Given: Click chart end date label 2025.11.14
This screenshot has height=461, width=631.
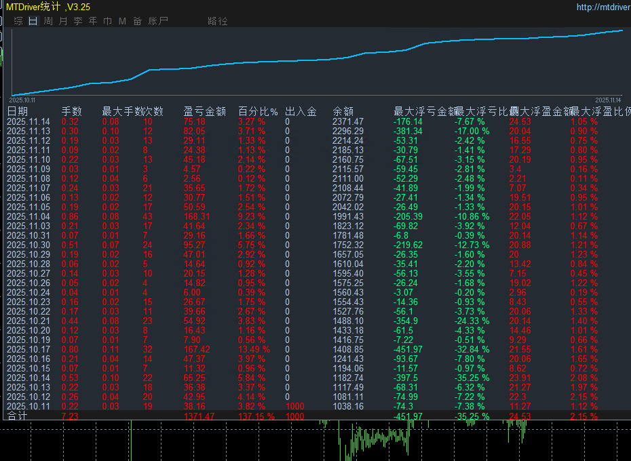Looking at the screenshot, I should tap(608, 100).
